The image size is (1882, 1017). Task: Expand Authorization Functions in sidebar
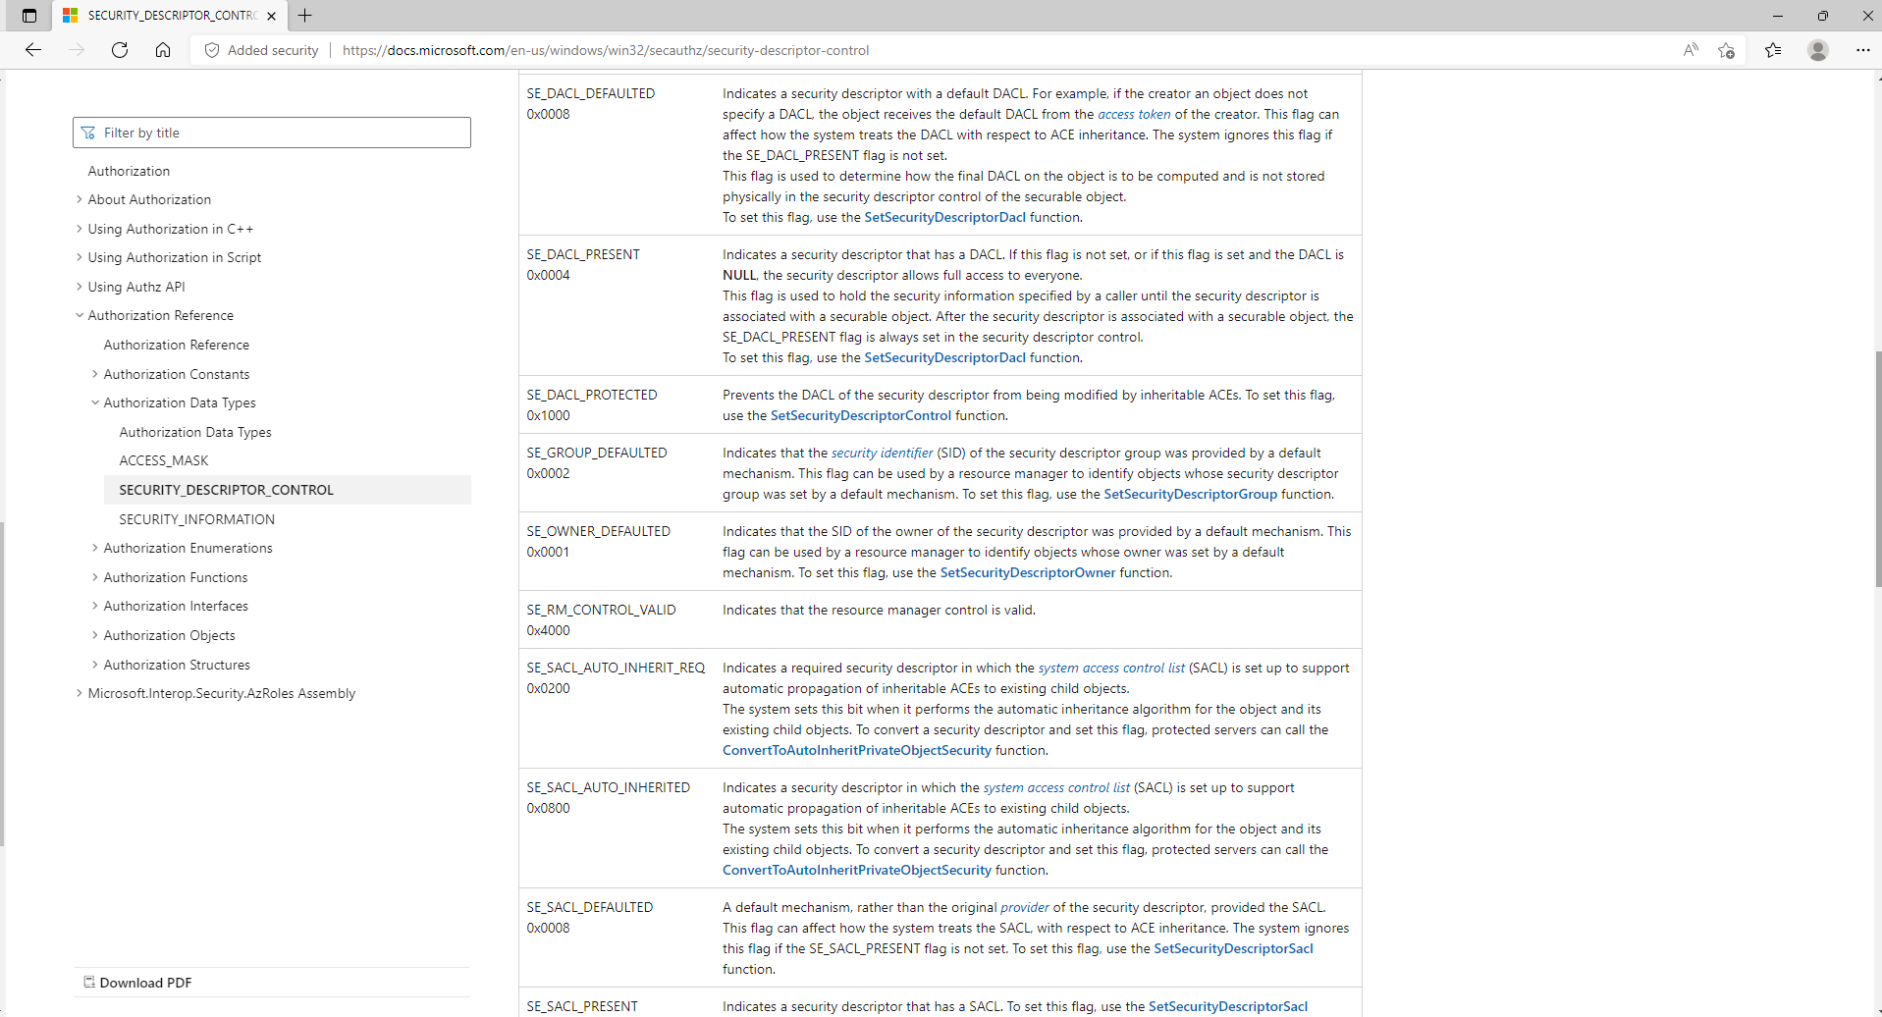pos(95,577)
